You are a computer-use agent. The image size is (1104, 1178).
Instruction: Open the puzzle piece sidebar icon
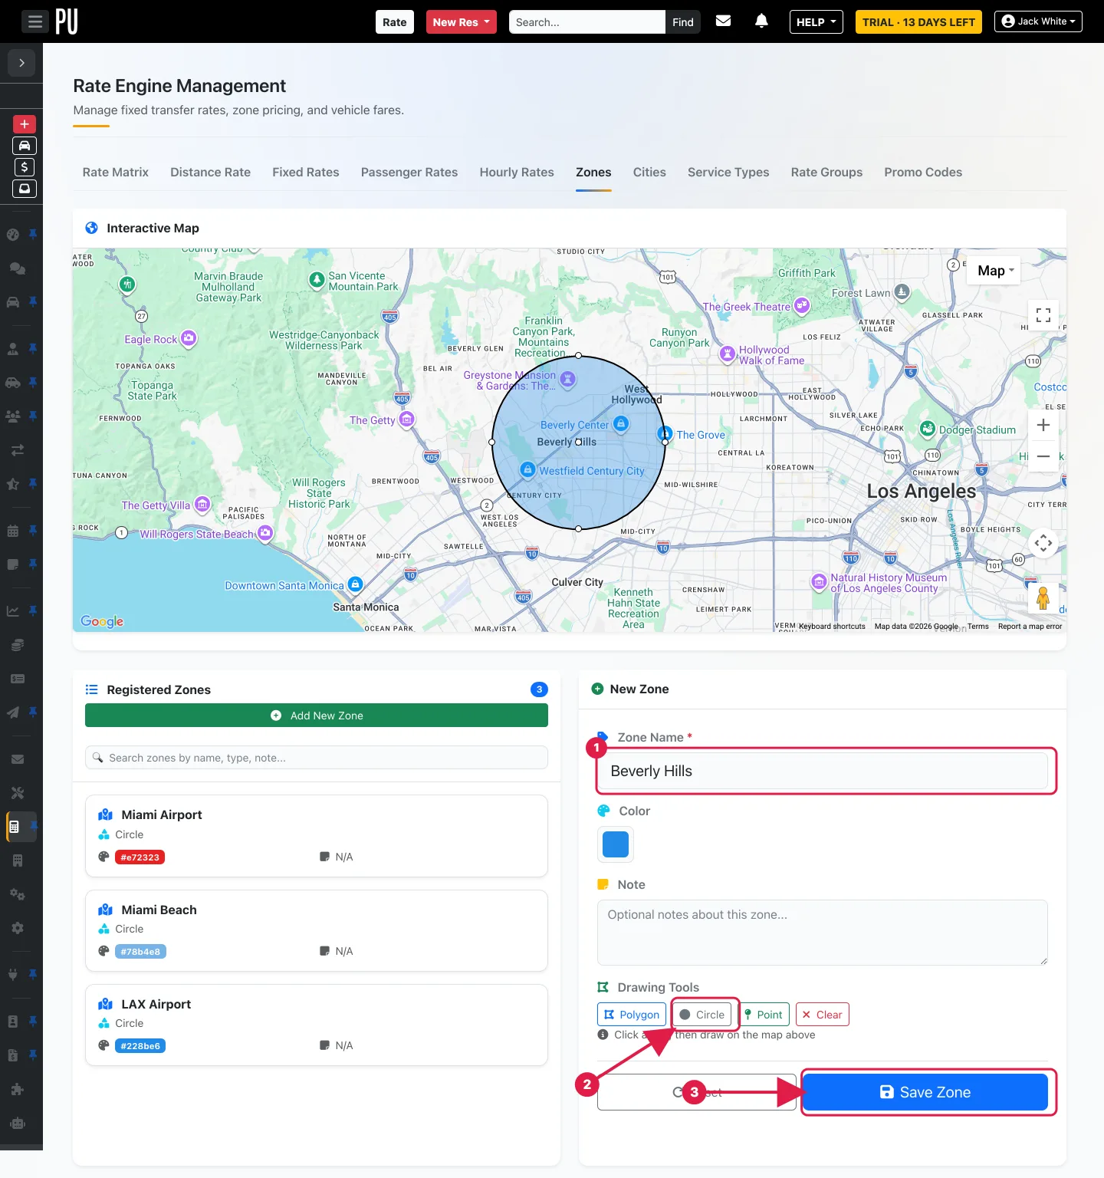pos(17,1089)
